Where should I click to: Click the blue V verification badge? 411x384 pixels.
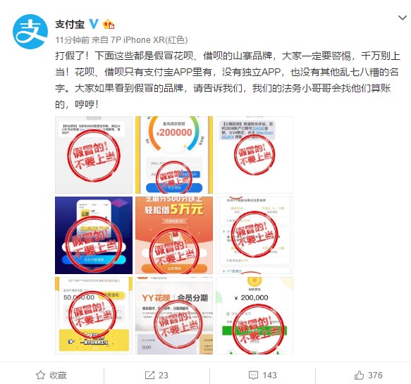(94, 24)
